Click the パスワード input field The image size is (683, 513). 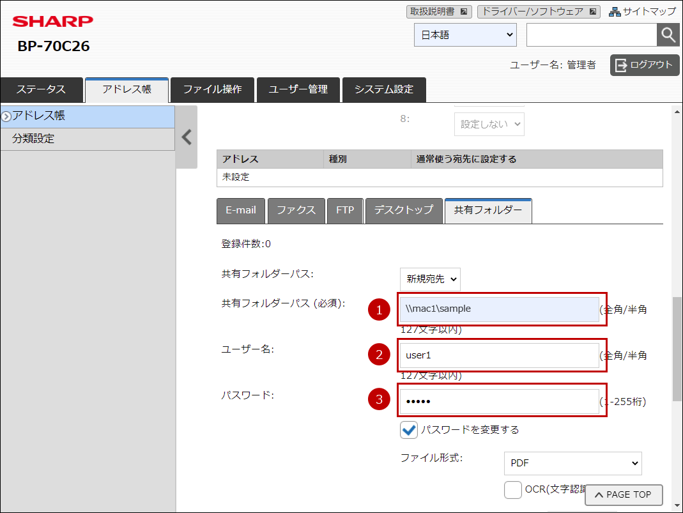499,401
